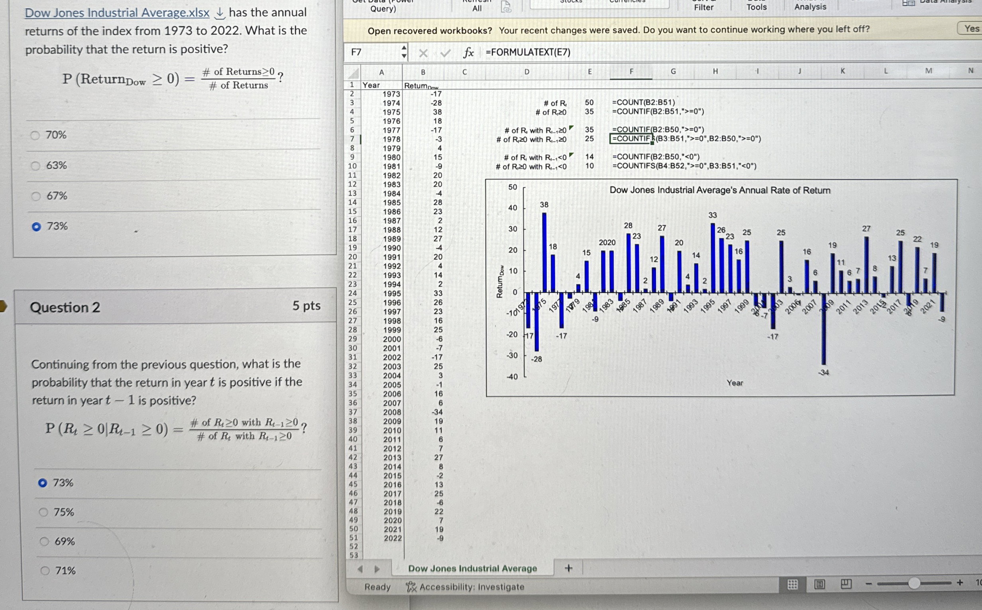982x610 pixels.
Task: Click the Data Analysis ribbon icon
Action: tap(909, 3)
